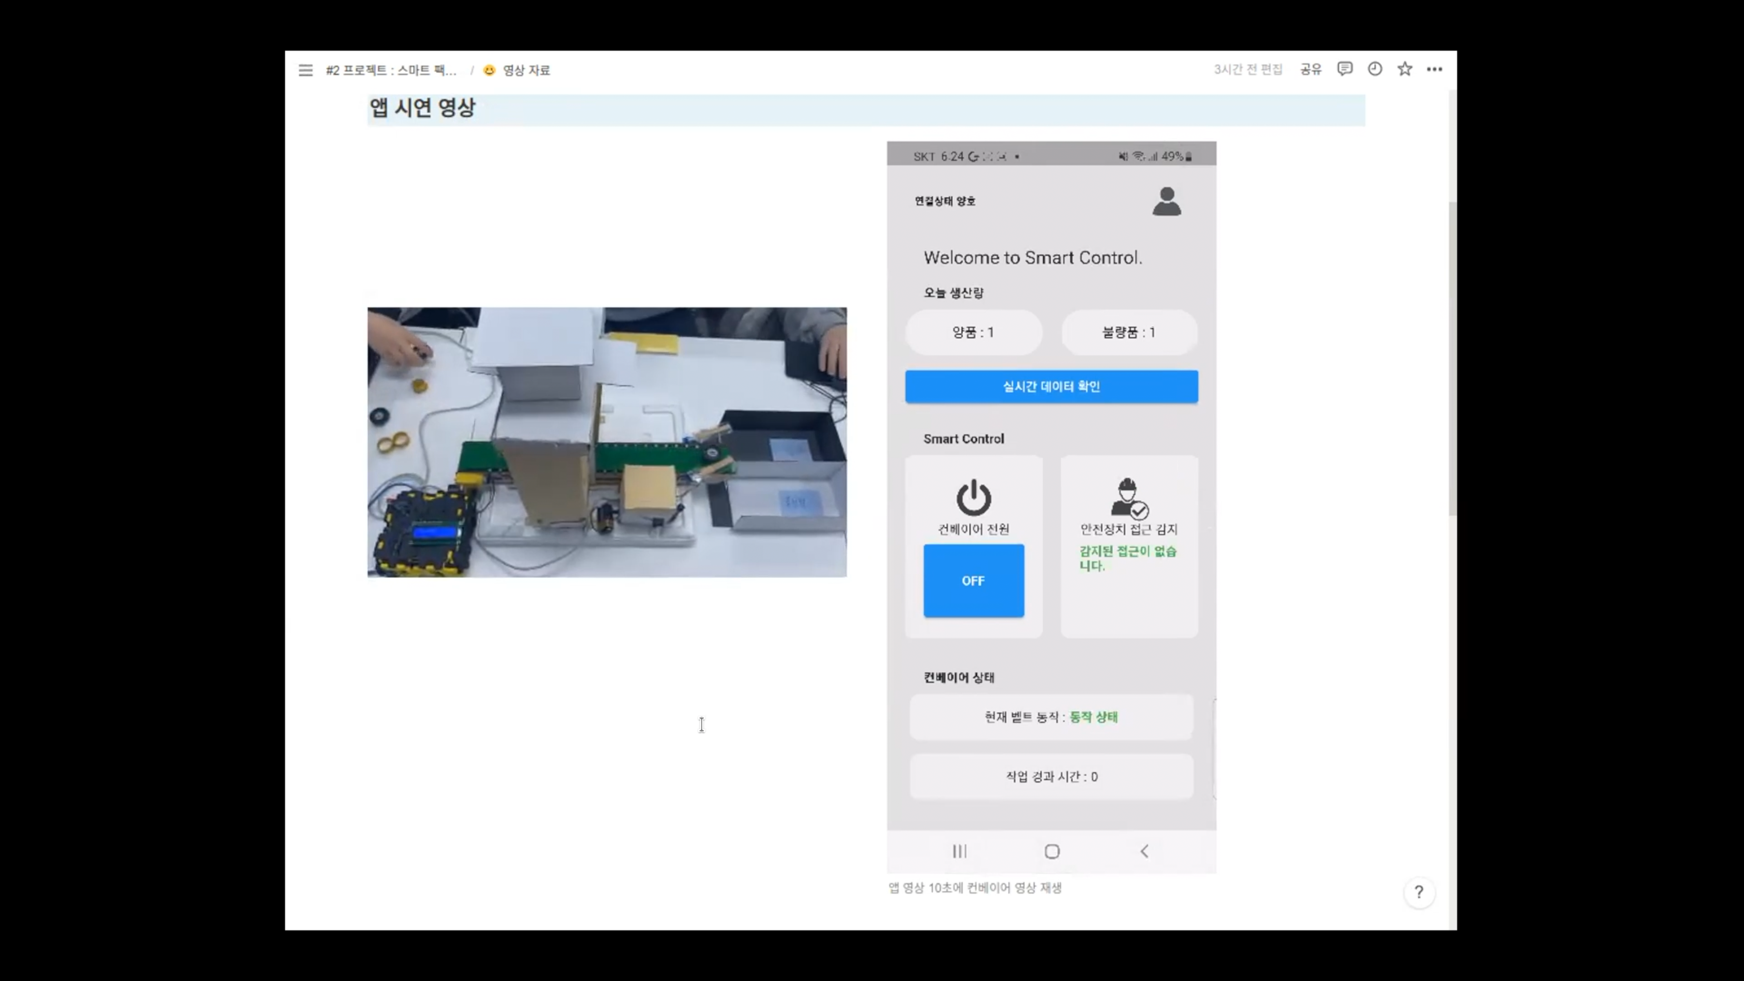This screenshot has width=1744, height=981.
Task: Select the 앱 시연 영상 heading
Action: [x=422, y=108]
